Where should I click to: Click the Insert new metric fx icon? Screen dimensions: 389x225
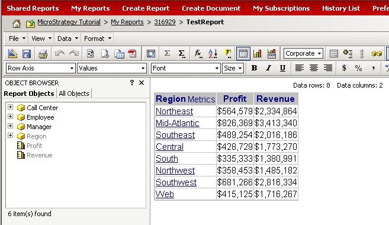point(198,53)
